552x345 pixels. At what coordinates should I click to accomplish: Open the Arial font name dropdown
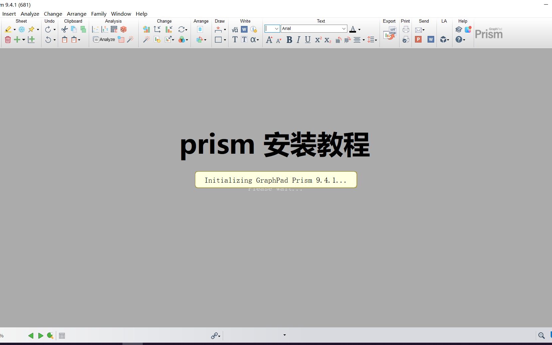click(344, 29)
